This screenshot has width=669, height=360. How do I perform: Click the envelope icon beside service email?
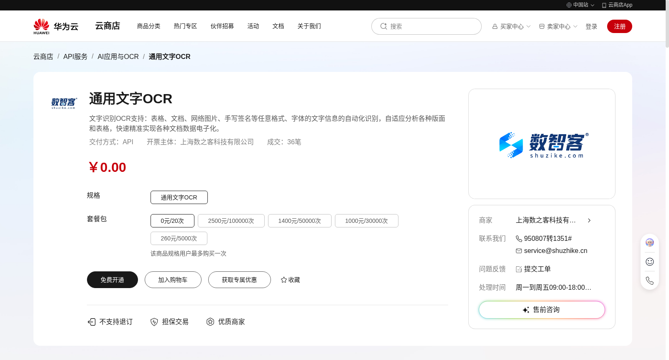(519, 251)
